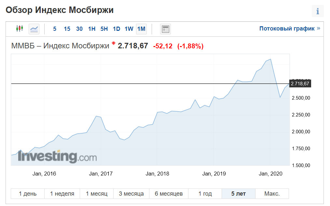Click the info icon near the page title
The height and width of the screenshot is (206, 330).
[x=318, y=11]
